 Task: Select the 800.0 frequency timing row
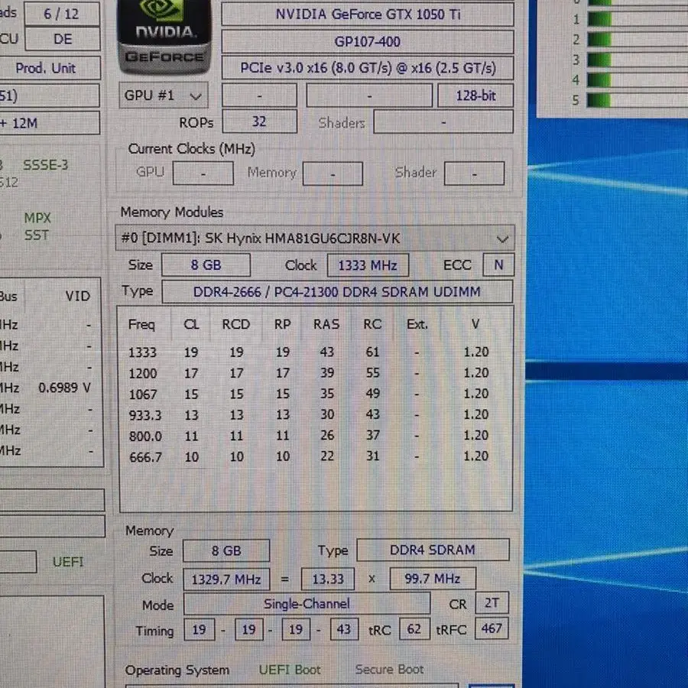point(309,436)
